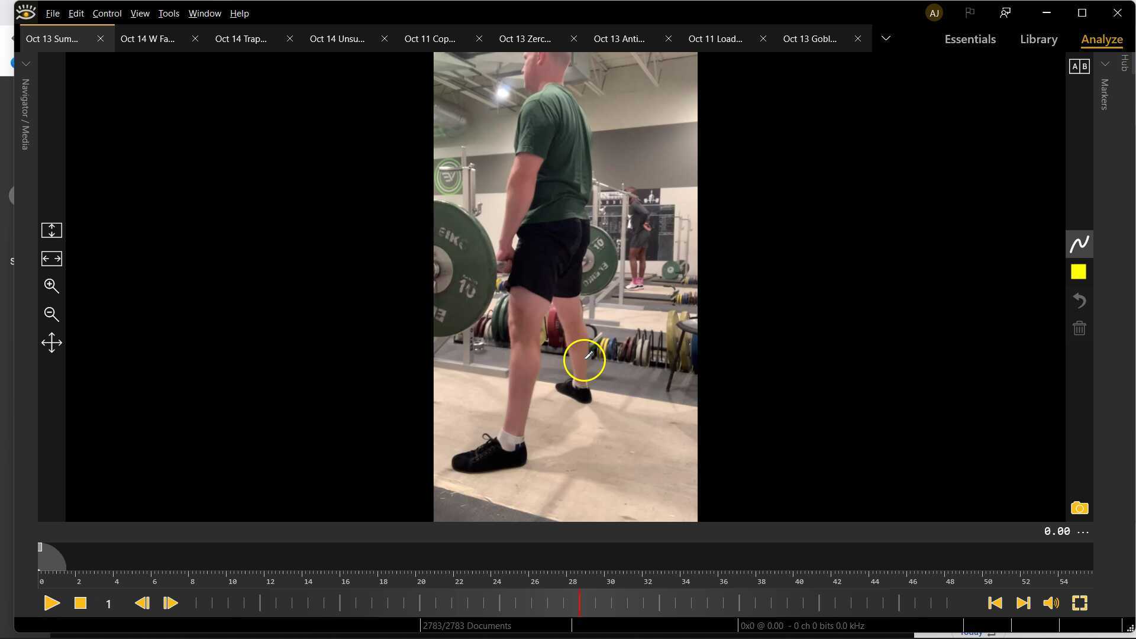Expand the Navigator / Media panel
Image resolution: width=1136 pixels, height=639 pixels.
coord(25,64)
